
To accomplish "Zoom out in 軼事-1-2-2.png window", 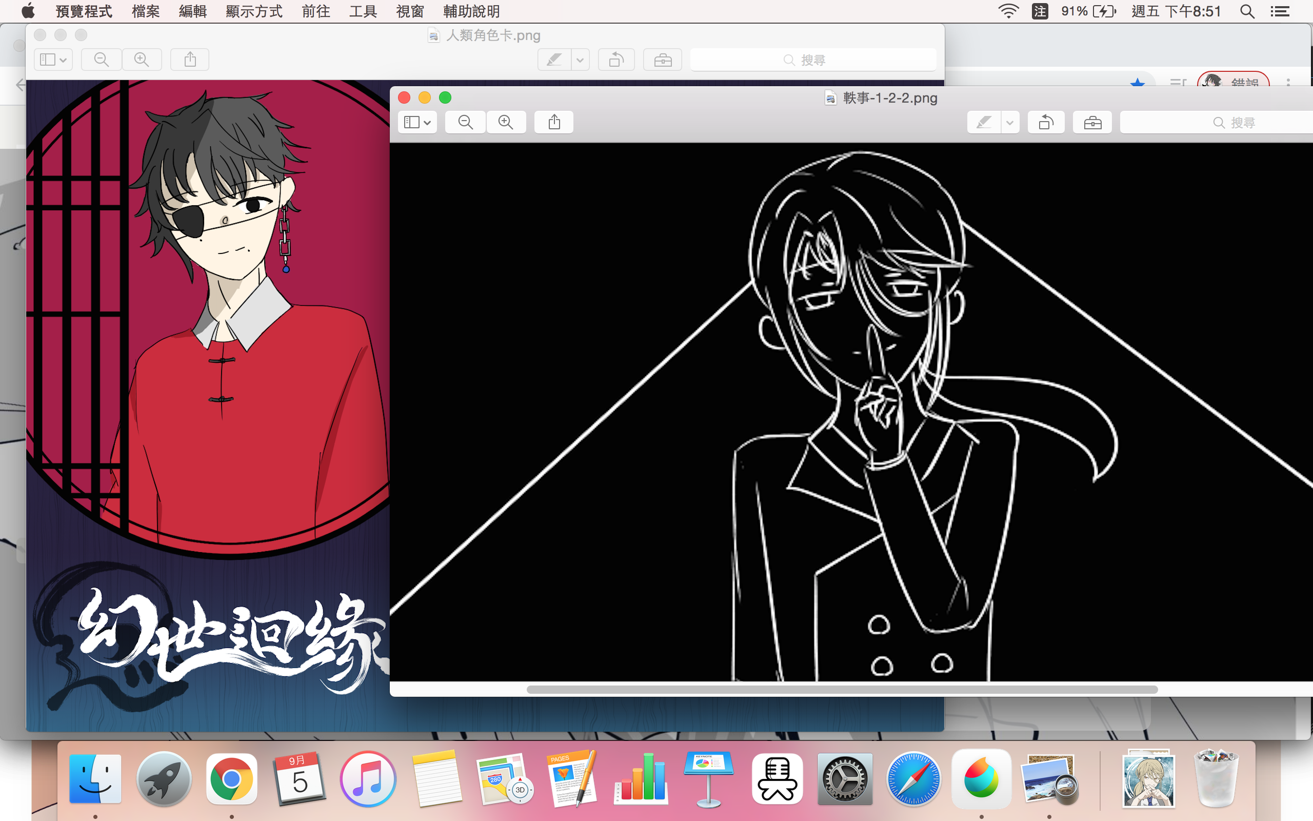I will pos(465,122).
